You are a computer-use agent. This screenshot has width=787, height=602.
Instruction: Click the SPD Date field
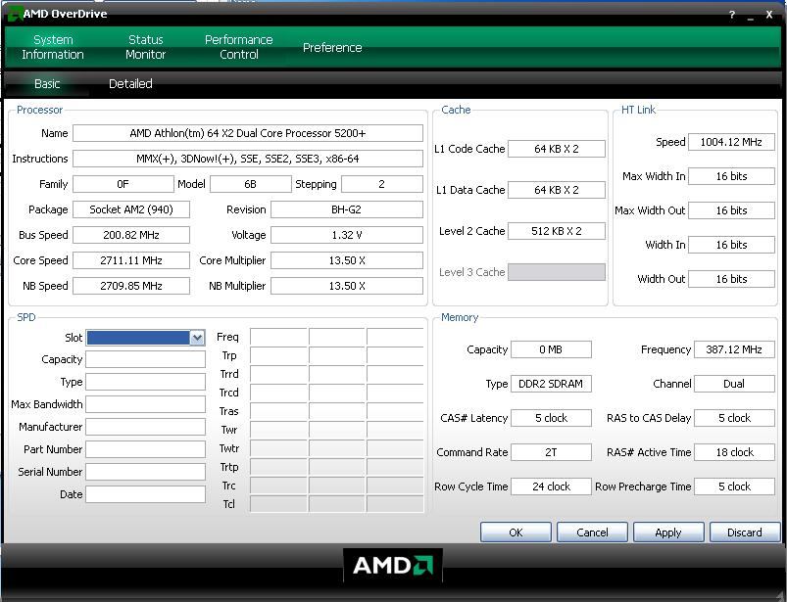coord(146,494)
